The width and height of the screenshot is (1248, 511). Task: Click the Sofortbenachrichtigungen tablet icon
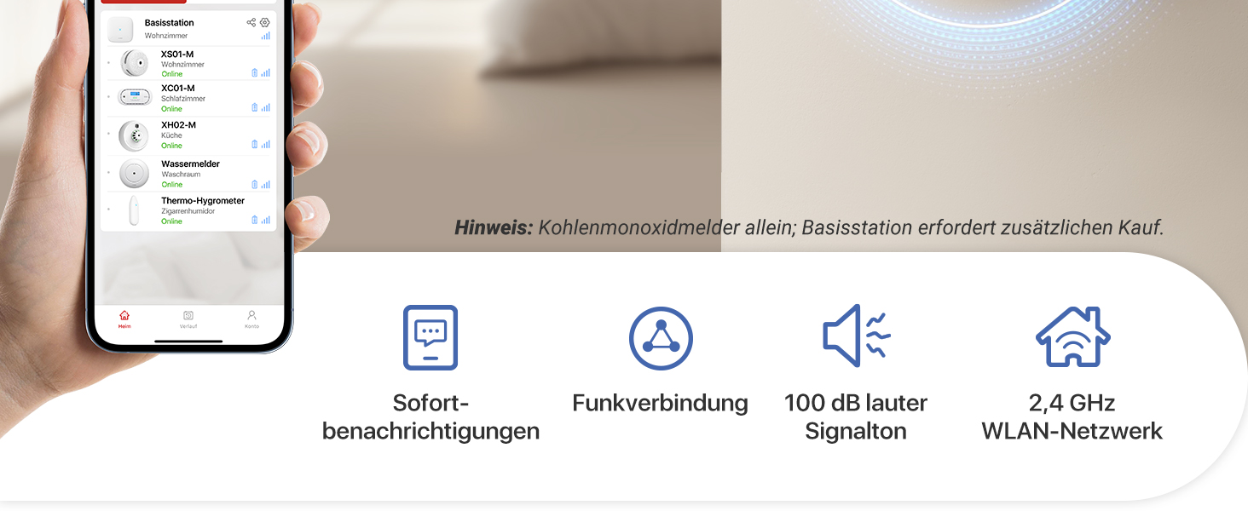(x=430, y=337)
